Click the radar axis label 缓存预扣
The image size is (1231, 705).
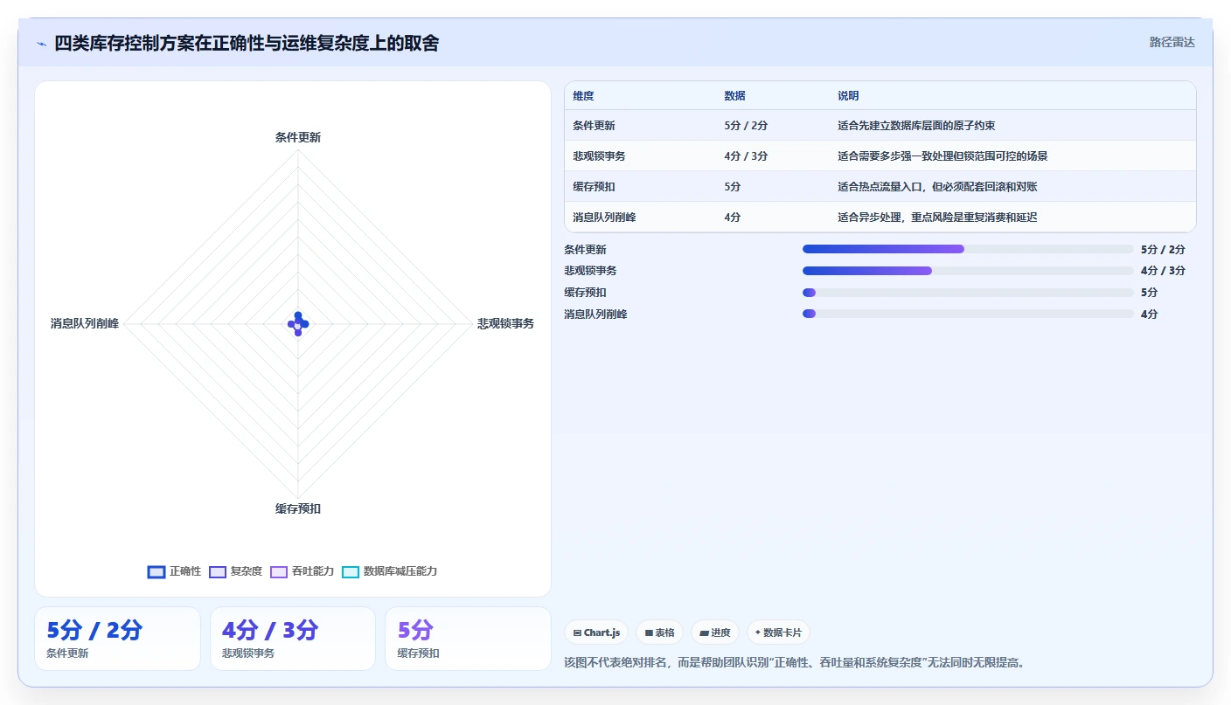point(298,508)
